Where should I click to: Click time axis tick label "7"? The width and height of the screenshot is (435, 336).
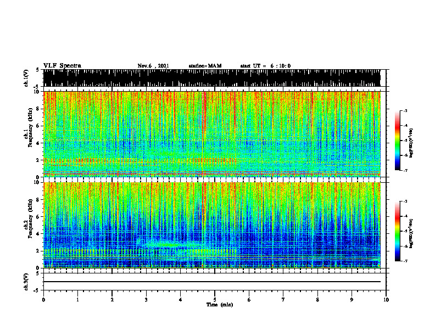pyautogui.click(x=283, y=300)
